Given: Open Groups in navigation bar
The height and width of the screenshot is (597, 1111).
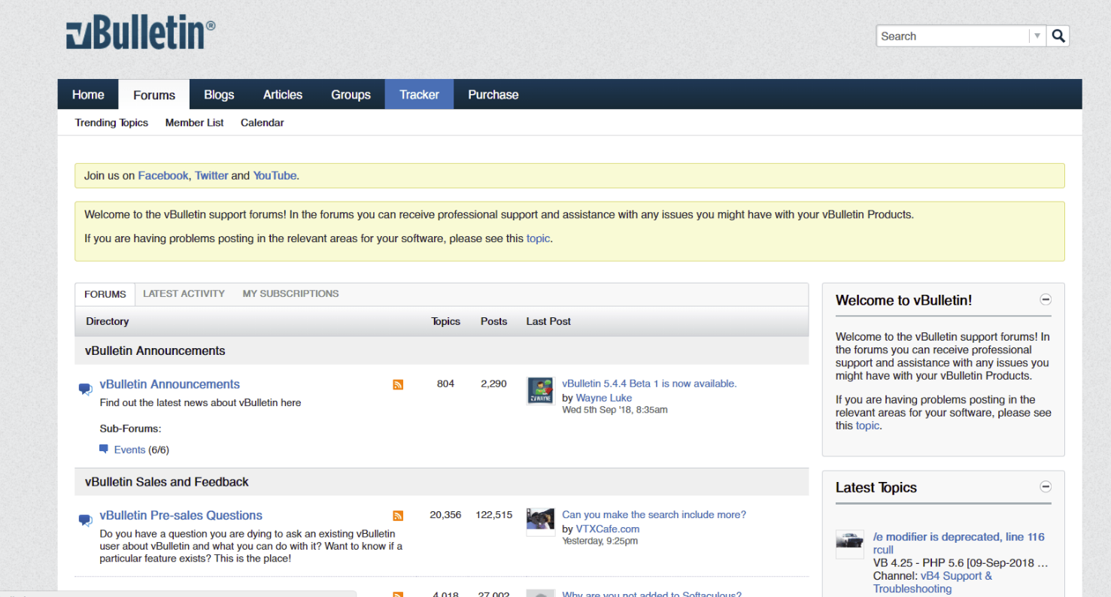Looking at the screenshot, I should pyautogui.click(x=351, y=95).
